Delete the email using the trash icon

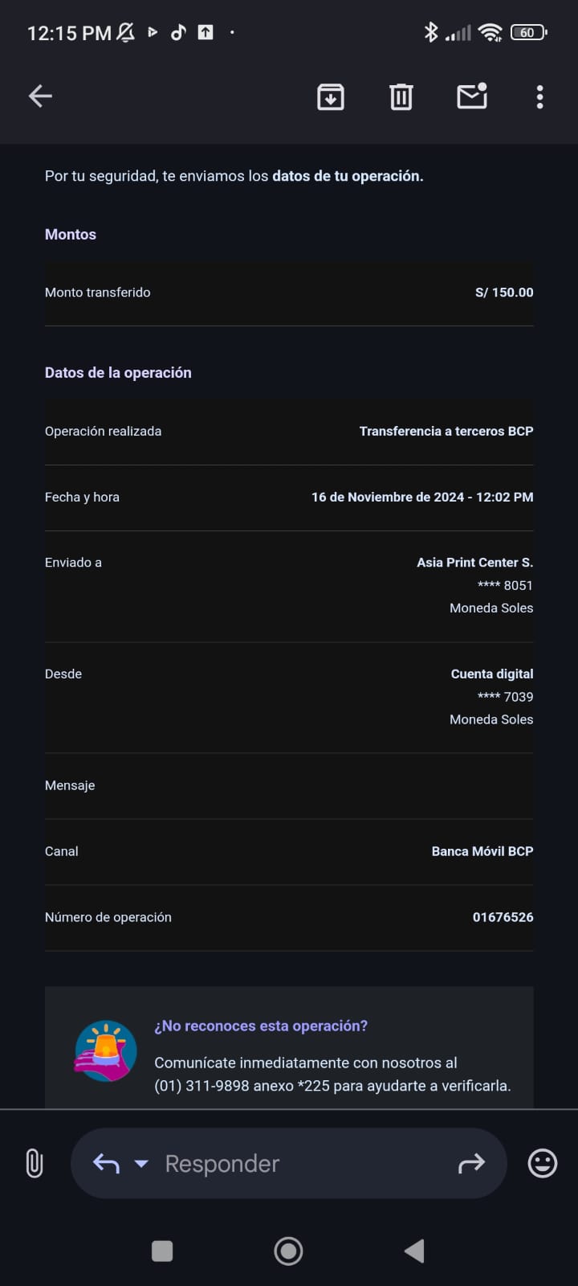click(x=401, y=96)
